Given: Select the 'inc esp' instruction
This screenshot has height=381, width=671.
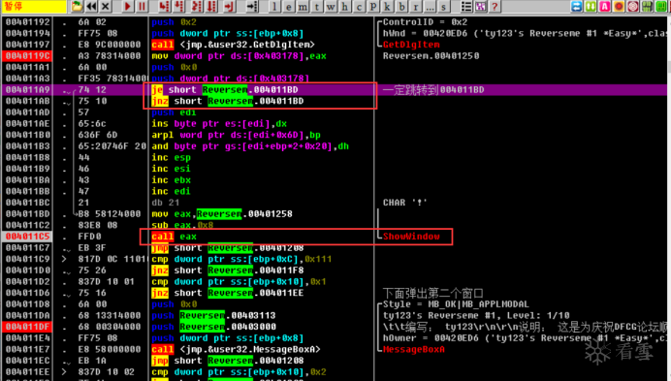Looking at the screenshot, I should point(171,157).
